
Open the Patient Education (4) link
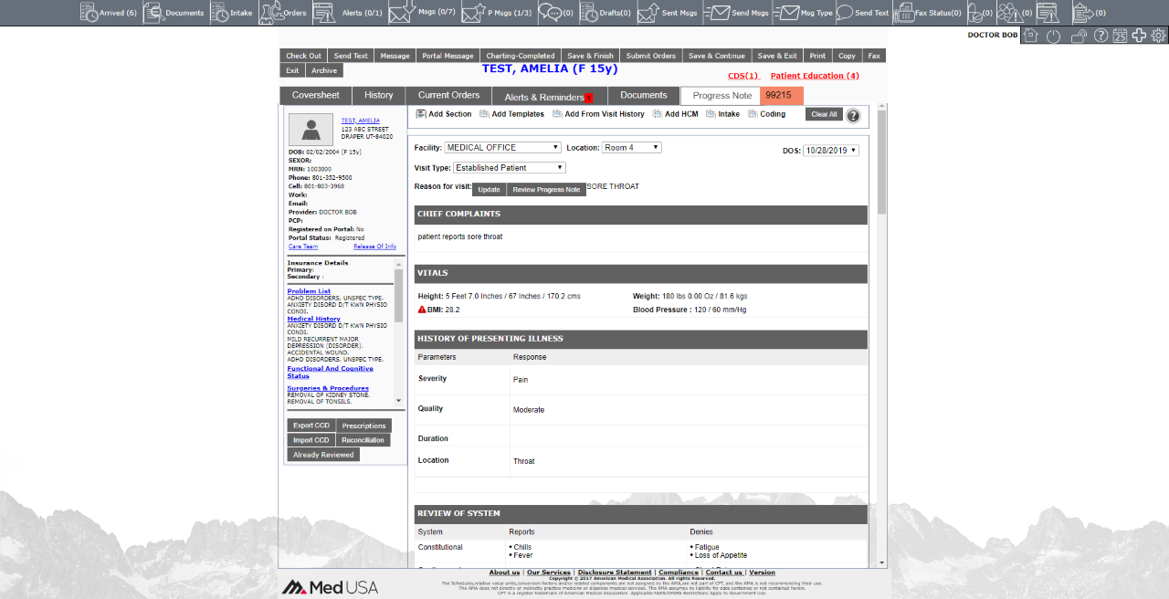tap(814, 75)
